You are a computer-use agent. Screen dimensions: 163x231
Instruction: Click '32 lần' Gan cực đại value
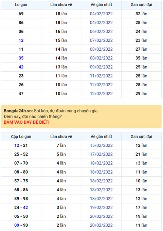pyautogui.click(x=141, y=14)
